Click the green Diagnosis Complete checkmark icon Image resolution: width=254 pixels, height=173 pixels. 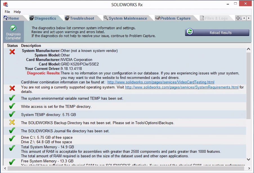tap(13, 28)
